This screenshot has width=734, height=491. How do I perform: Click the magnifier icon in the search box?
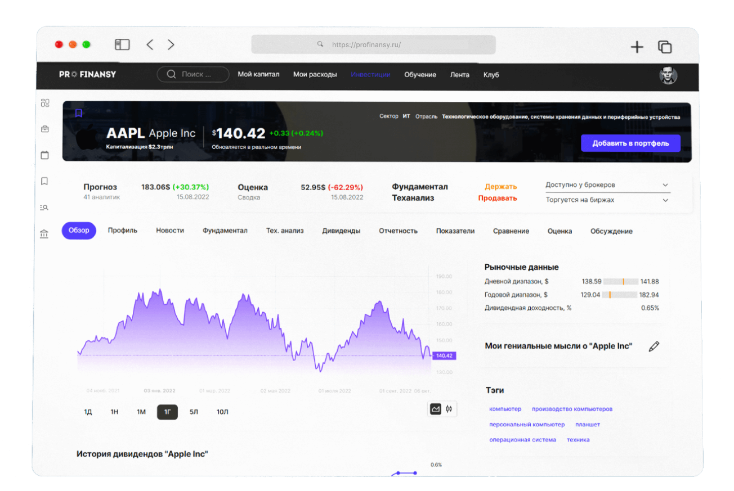click(x=171, y=74)
